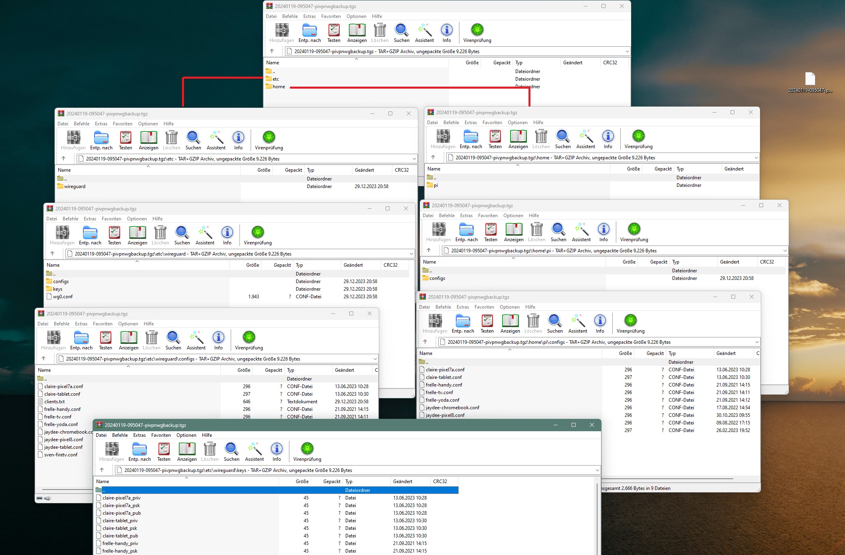Open Befehle menu in topmost root archive window
This screenshot has width=845, height=555.
coord(290,16)
